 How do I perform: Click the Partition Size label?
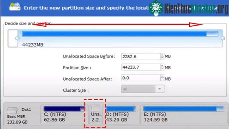[77, 68]
